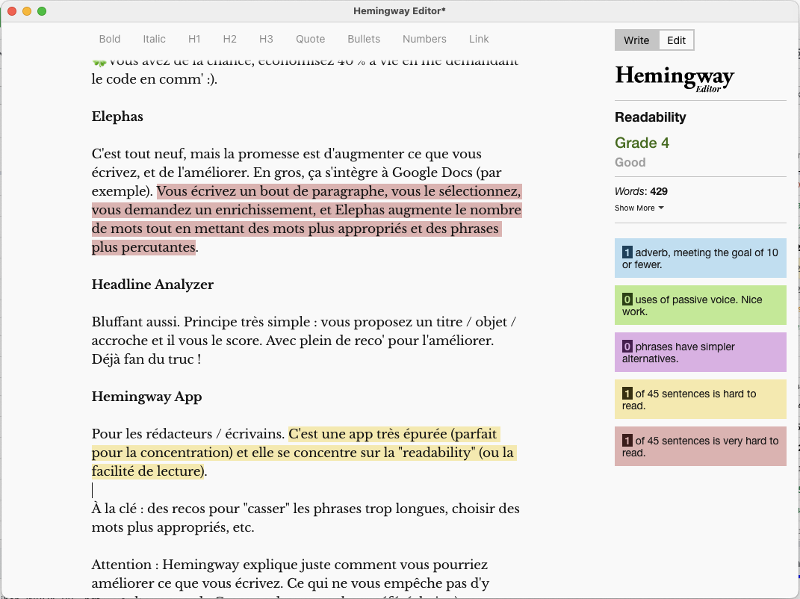Image resolution: width=800 pixels, height=599 pixels.
Task: Click the yellow-highlighted sentence starting 'C'est une app'
Action: 304,453
